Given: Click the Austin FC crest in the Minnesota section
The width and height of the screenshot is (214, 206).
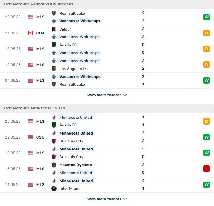Looking at the screenshot, I should 54,125.
